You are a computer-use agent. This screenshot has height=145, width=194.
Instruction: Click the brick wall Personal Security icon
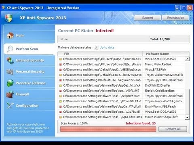click(x=10, y=72)
